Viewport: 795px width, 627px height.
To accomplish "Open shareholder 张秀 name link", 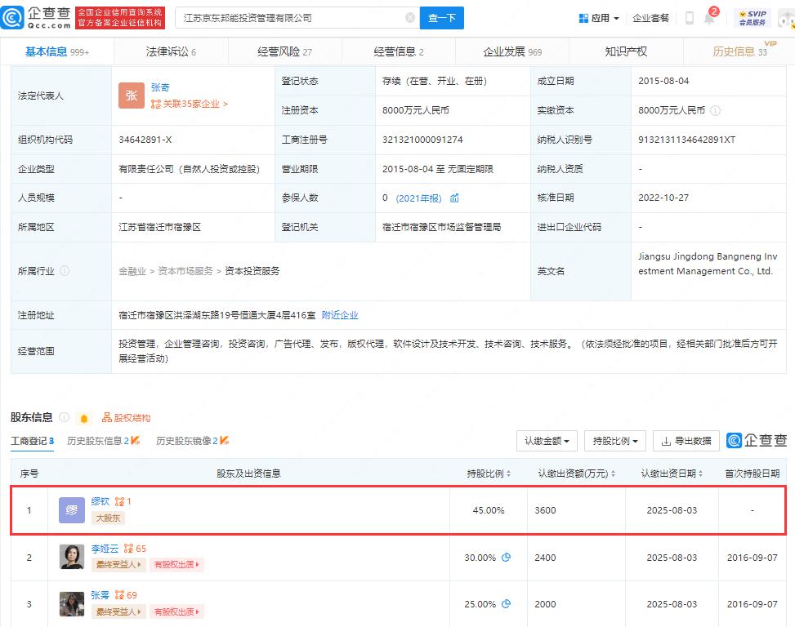I will point(100,595).
